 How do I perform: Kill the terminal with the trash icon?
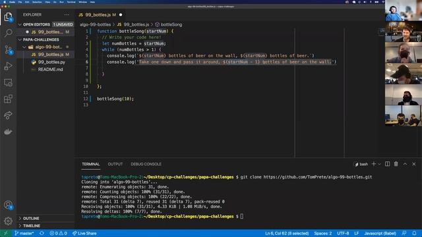tap(396, 164)
